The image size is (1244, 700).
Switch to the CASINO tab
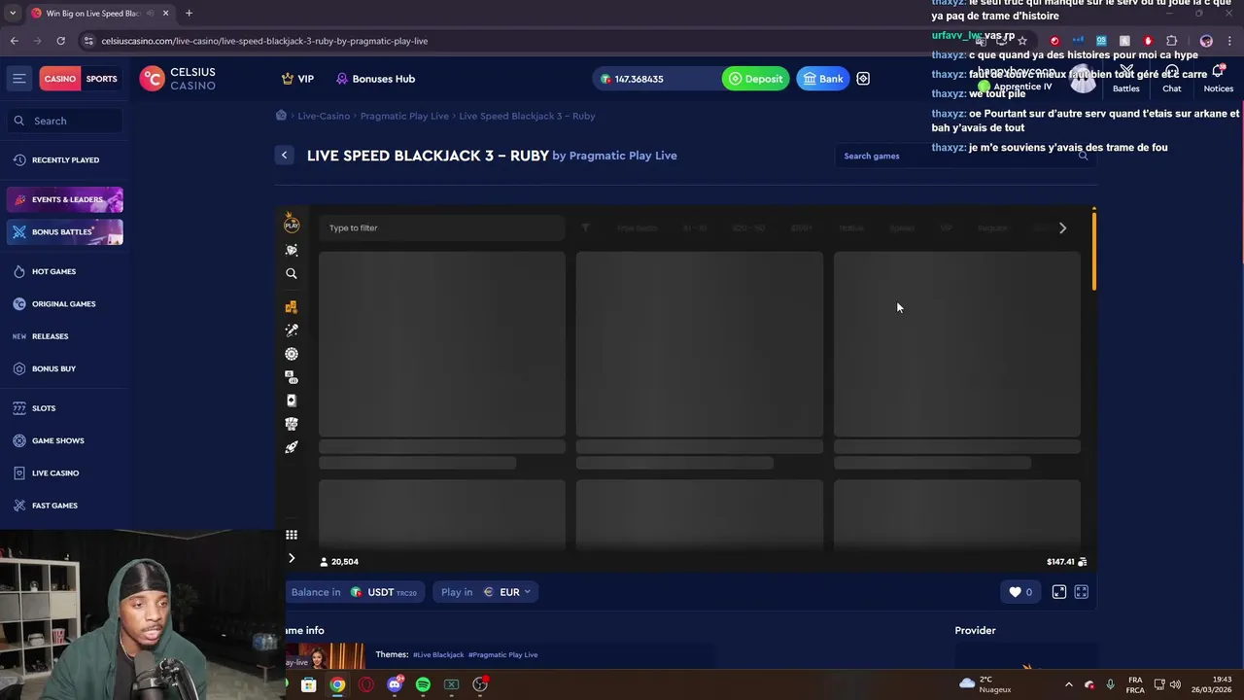[x=59, y=79]
